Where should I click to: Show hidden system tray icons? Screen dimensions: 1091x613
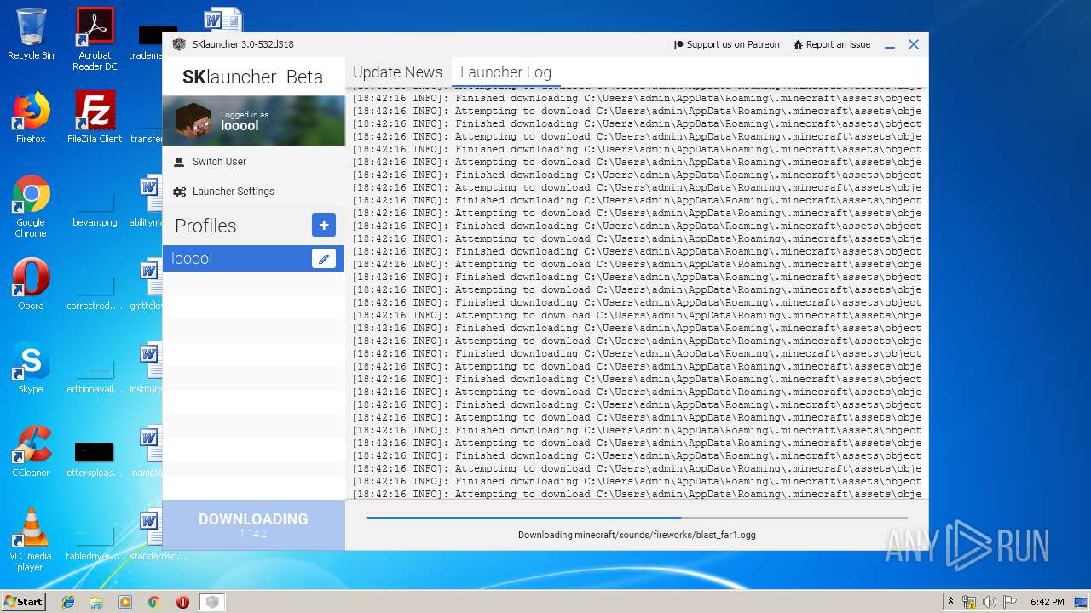pyautogui.click(x=951, y=602)
